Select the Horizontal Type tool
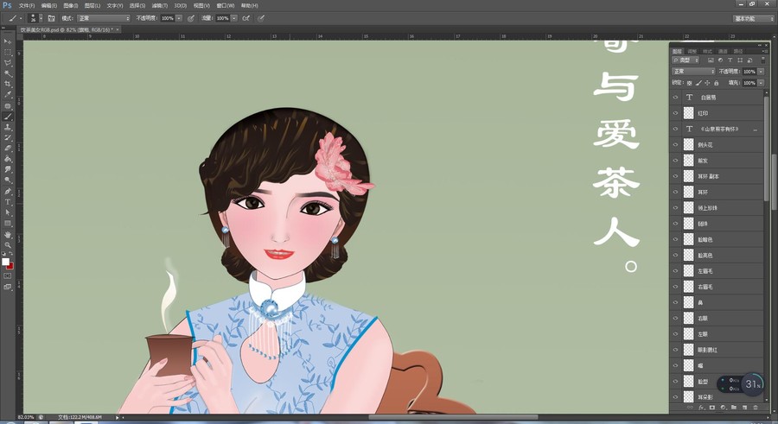 point(8,202)
